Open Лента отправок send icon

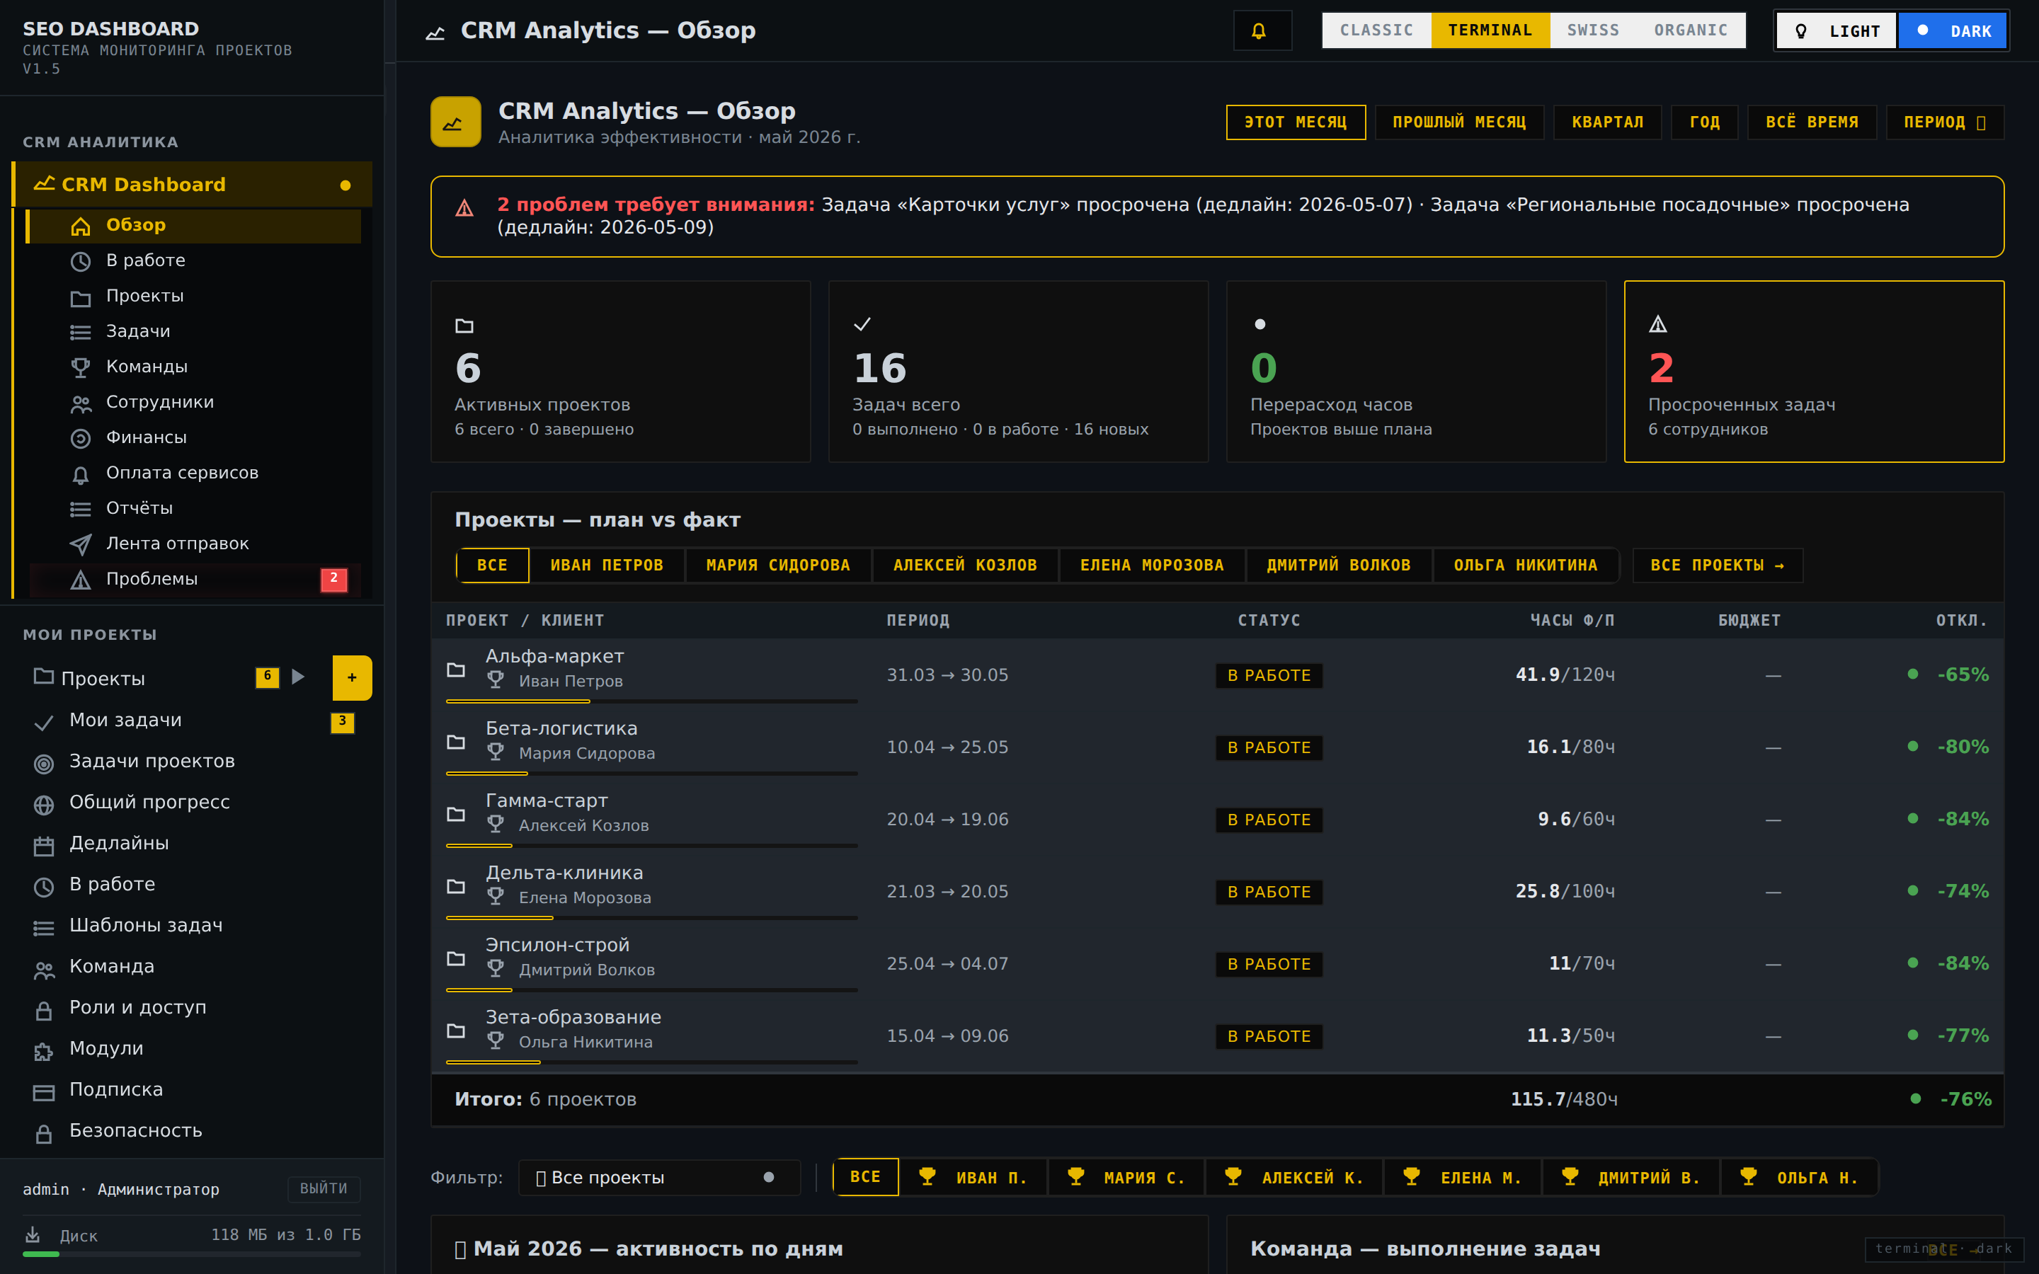click(x=80, y=544)
